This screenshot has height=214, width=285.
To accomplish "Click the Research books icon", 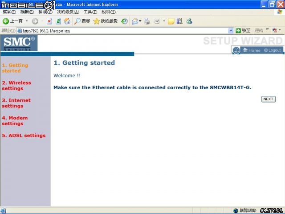I will (179, 21).
